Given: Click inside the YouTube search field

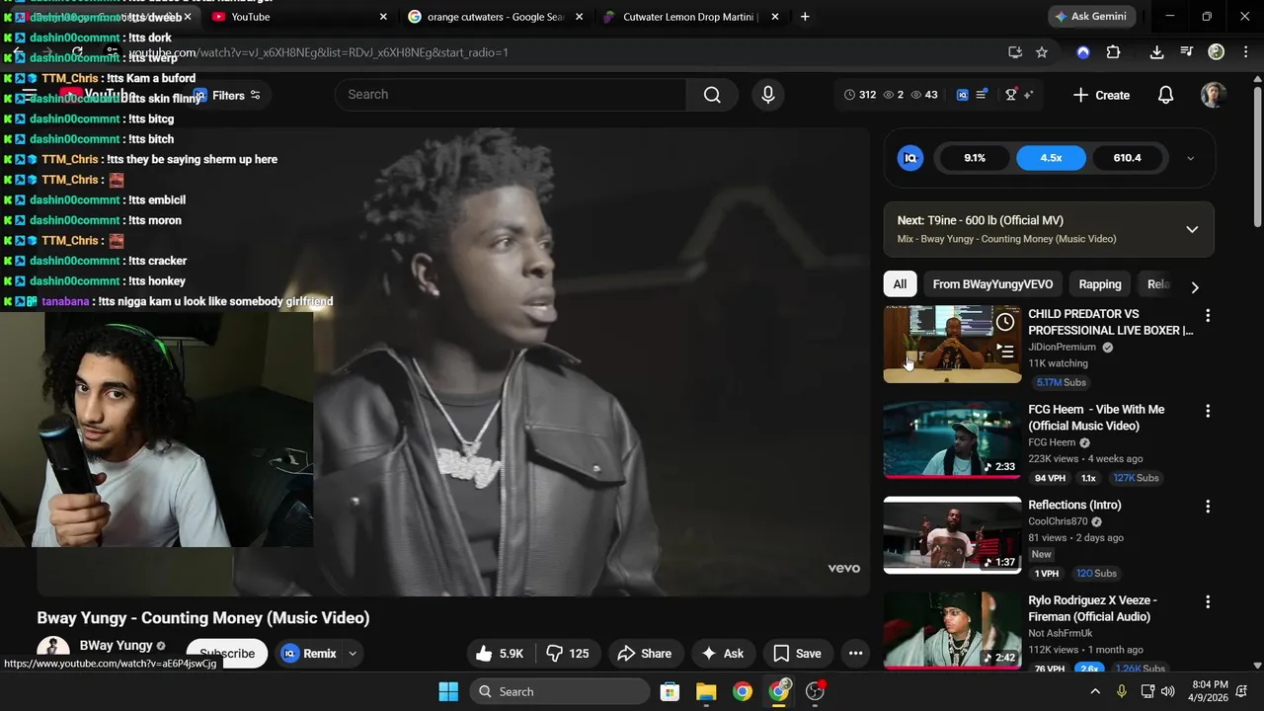Looking at the screenshot, I should point(512,95).
